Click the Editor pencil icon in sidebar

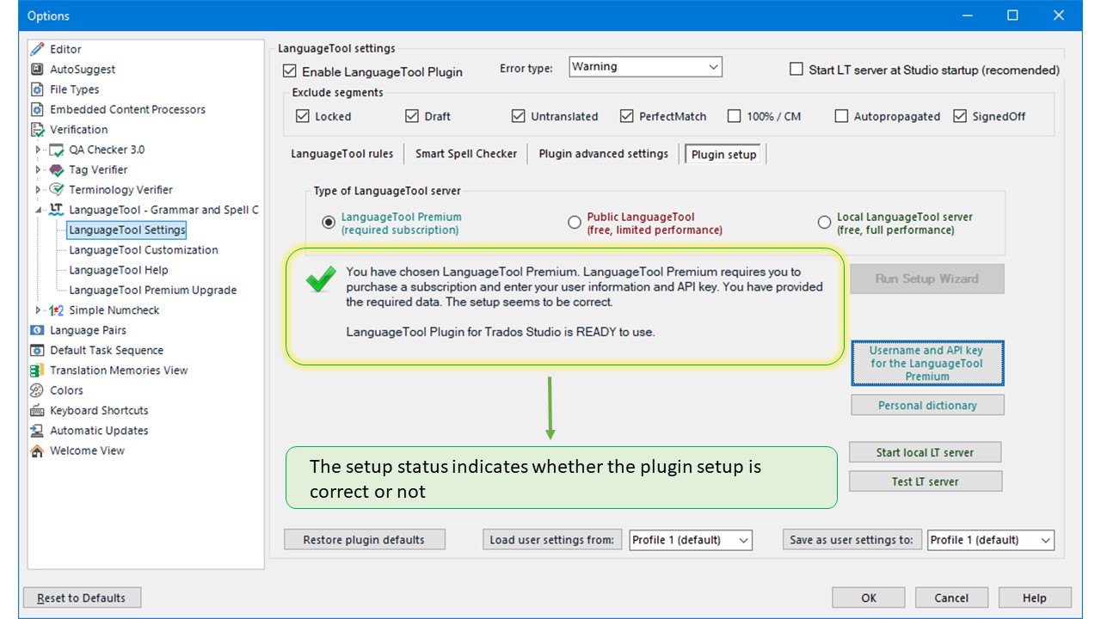pyautogui.click(x=37, y=50)
